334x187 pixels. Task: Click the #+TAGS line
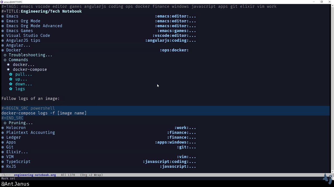pyautogui.click(x=139, y=6)
